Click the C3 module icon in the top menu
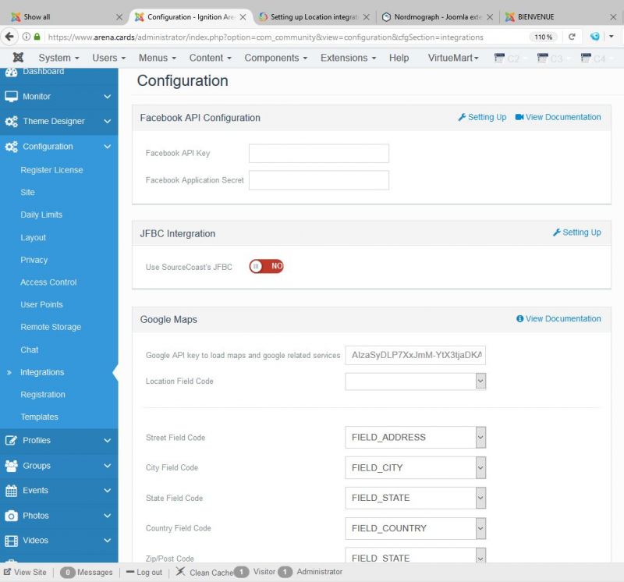This screenshot has width=624, height=582. point(542,58)
